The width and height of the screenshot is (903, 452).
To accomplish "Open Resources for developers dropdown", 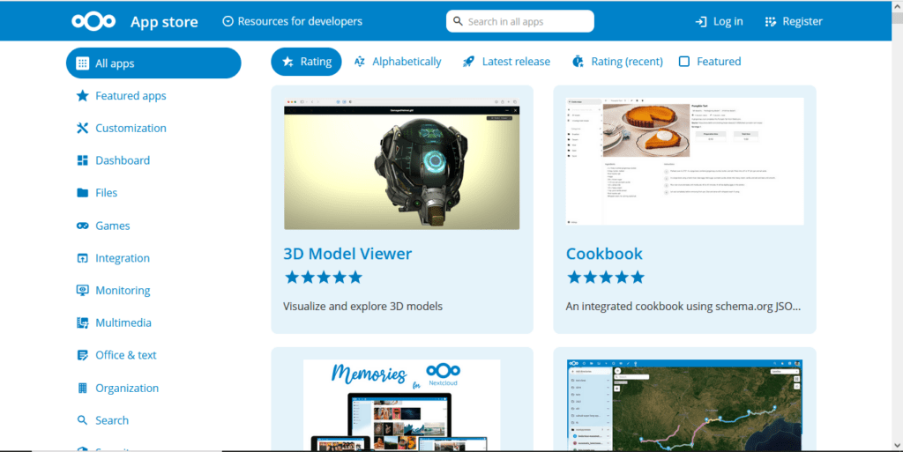I will tap(292, 21).
